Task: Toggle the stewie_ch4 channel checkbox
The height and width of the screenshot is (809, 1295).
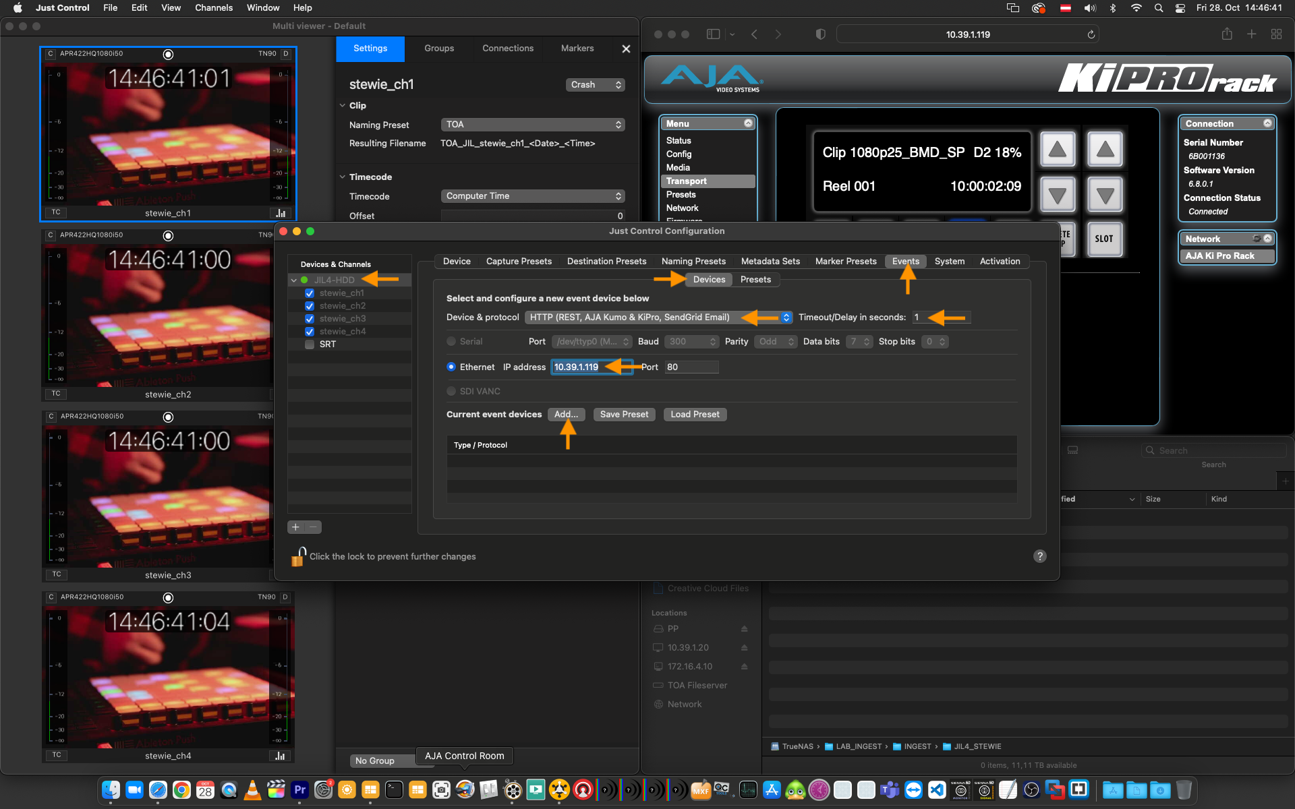Action: [310, 332]
